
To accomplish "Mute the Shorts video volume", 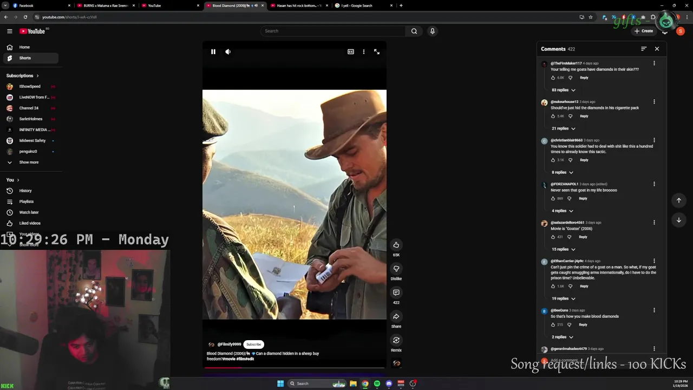I will pyautogui.click(x=228, y=52).
